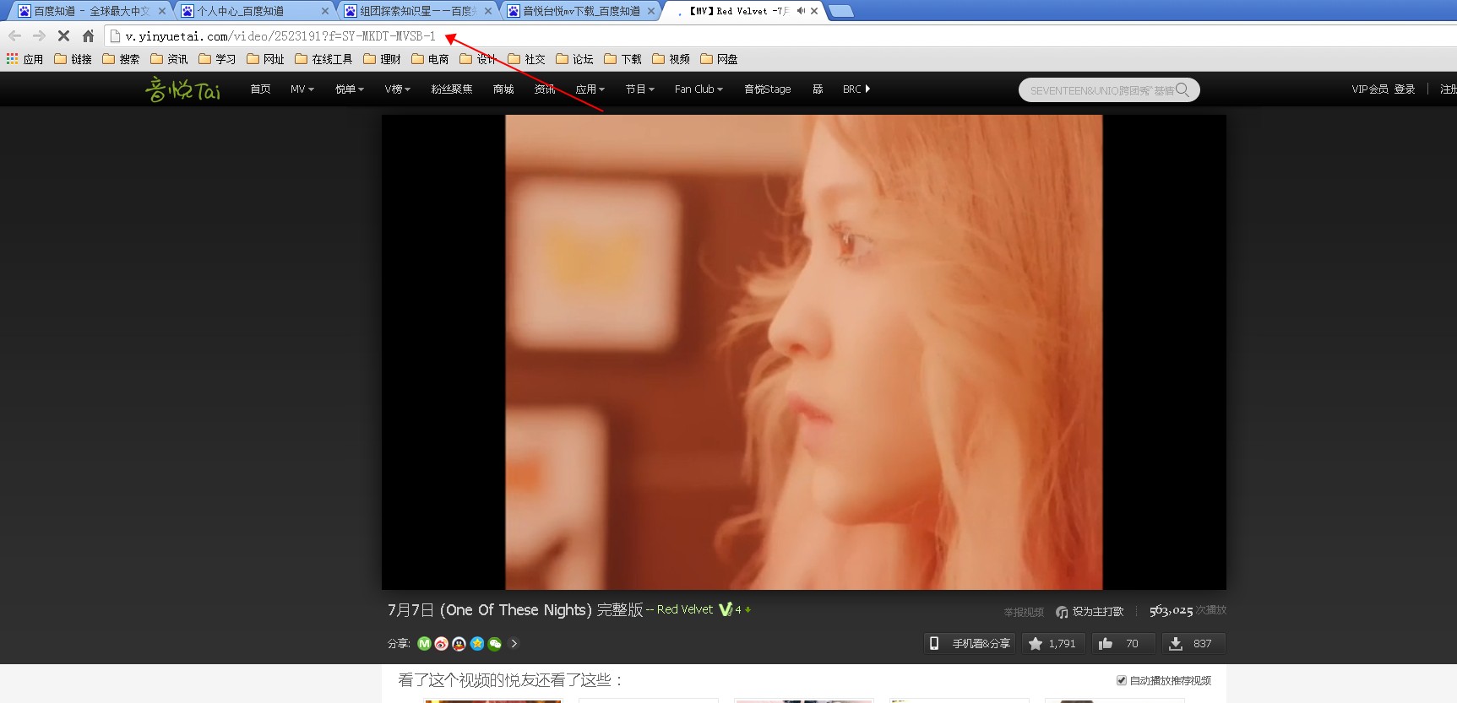This screenshot has height=703, width=1457.
Task: Share video to Weibo
Action: point(442,644)
